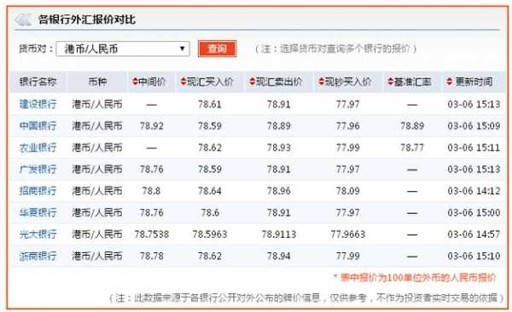
Task: Open the 中国银行 link
Action: pyautogui.click(x=38, y=126)
